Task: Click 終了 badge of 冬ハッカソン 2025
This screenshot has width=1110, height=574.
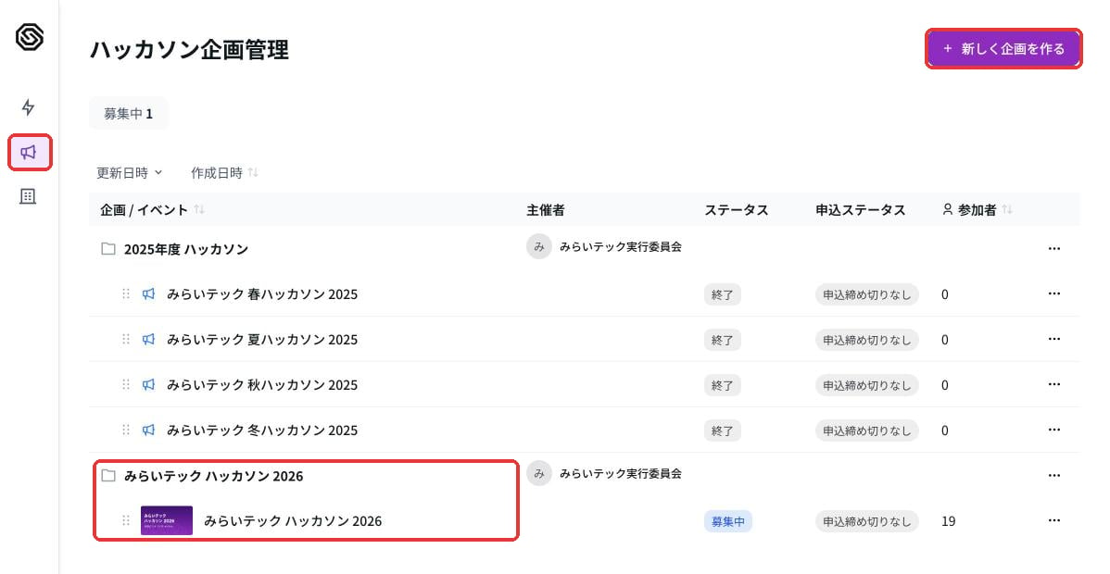Action: click(722, 430)
